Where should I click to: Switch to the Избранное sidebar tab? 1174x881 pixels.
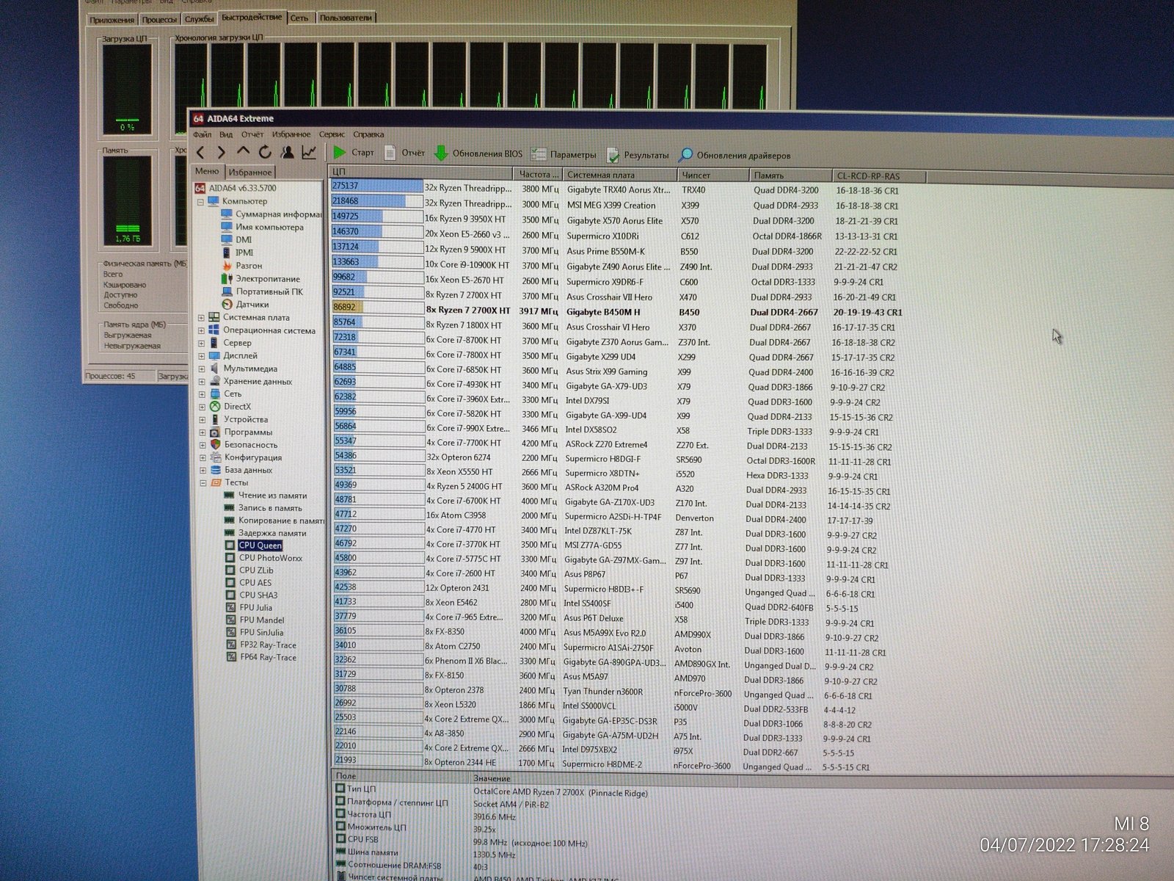249,173
